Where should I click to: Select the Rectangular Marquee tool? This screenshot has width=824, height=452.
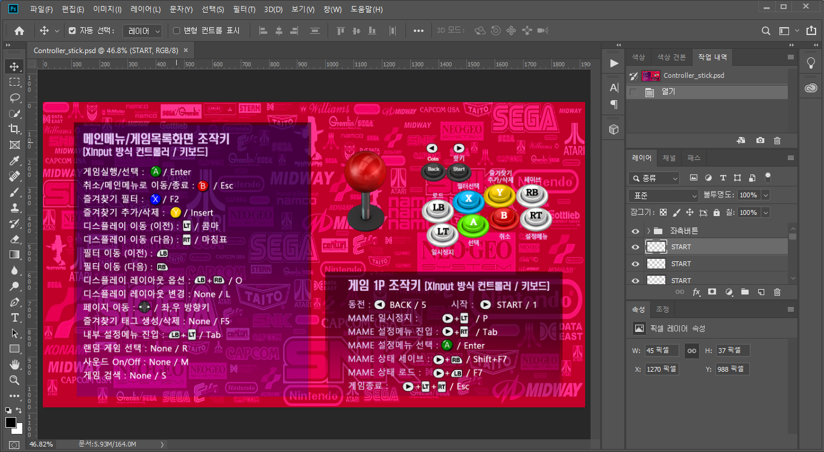tap(14, 82)
